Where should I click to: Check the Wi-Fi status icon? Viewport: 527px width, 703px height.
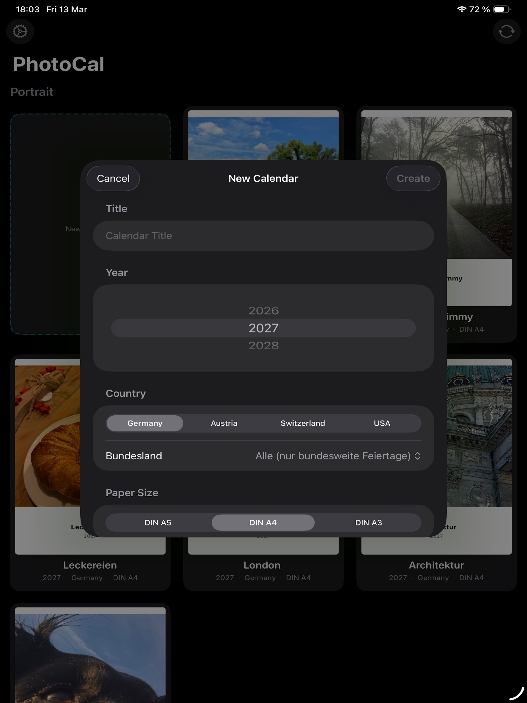(462, 9)
